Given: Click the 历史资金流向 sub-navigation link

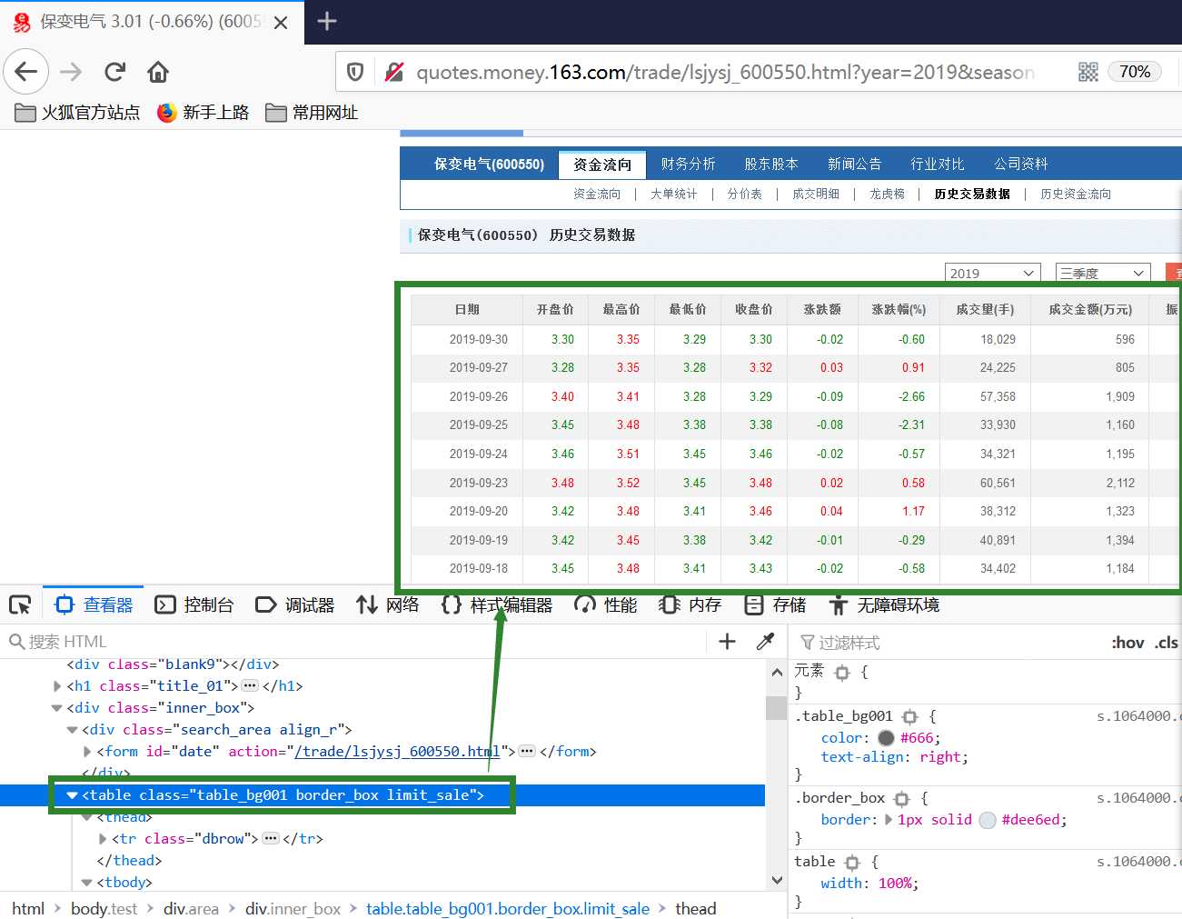Looking at the screenshot, I should [x=1076, y=194].
